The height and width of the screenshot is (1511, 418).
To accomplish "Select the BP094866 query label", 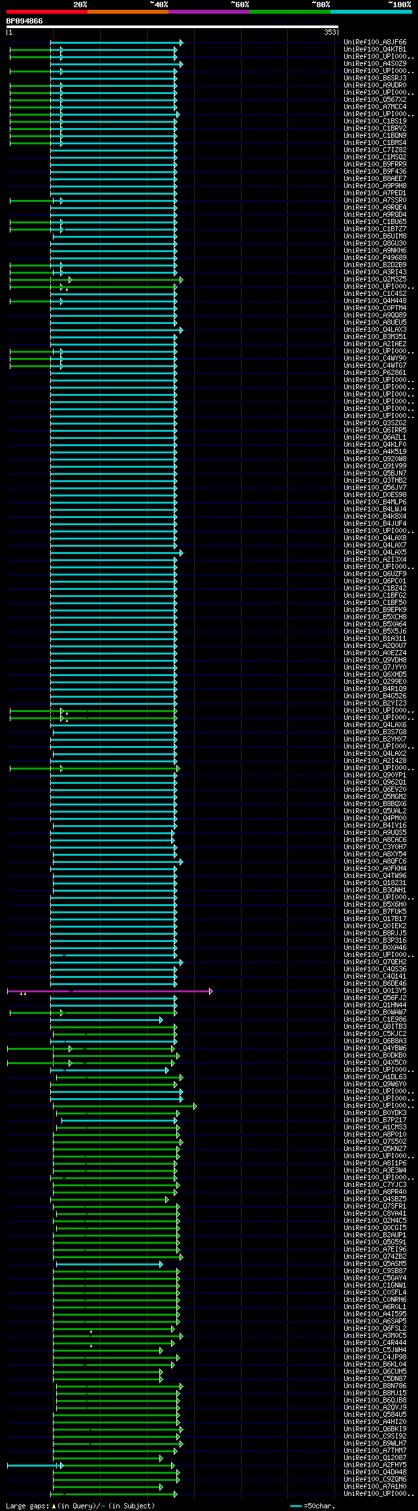I will (25, 21).
